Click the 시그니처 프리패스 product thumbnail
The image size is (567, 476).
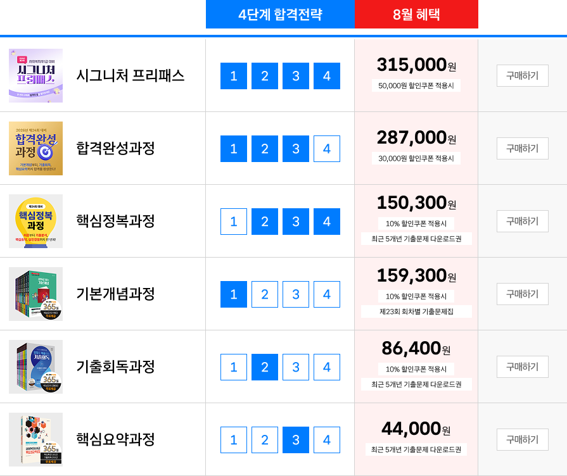pyautogui.click(x=36, y=75)
